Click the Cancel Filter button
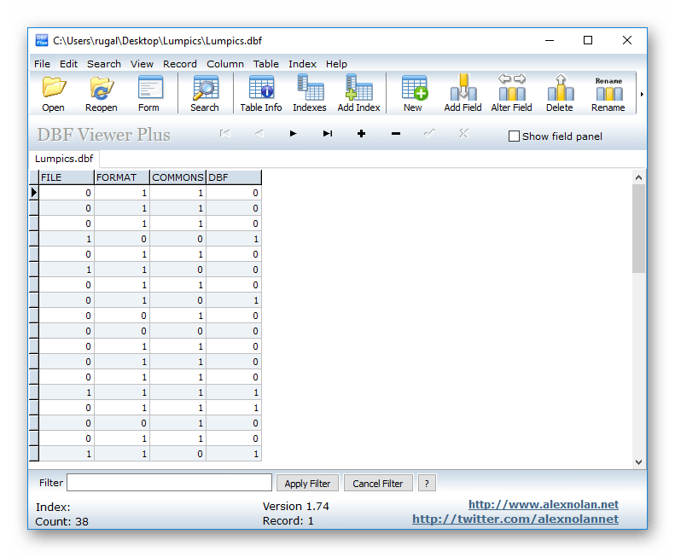Image resolution: width=675 pixels, height=557 pixels. [378, 483]
